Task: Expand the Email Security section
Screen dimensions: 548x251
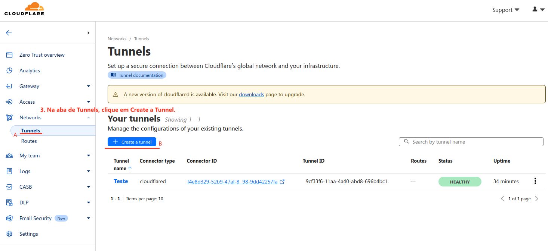Action: [x=89, y=218]
